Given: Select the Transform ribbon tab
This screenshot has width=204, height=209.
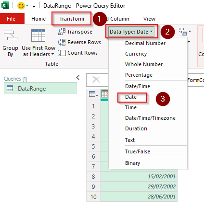Looking at the screenshot, I should 72,19.
